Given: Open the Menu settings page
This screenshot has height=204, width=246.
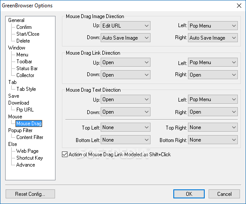Looking at the screenshot, I should [22, 55].
